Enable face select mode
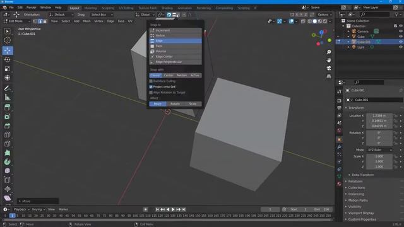The height and width of the screenshot is (227, 404). (45, 21)
